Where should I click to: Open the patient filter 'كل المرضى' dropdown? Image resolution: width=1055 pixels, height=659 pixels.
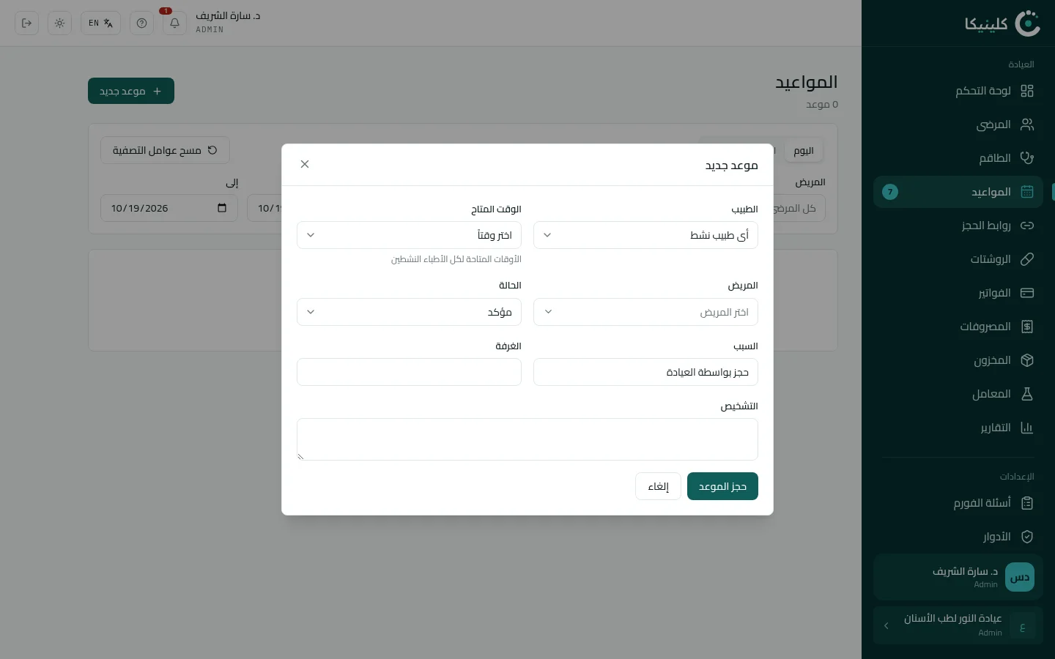pyautogui.click(x=799, y=208)
